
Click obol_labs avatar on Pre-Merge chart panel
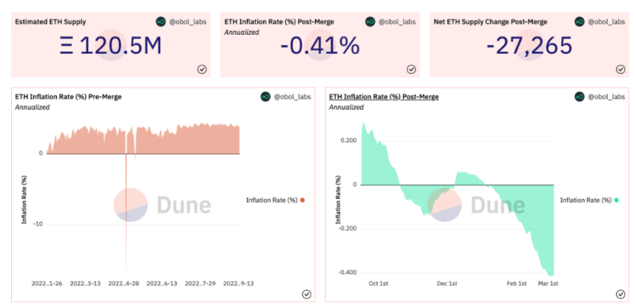coord(265,97)
